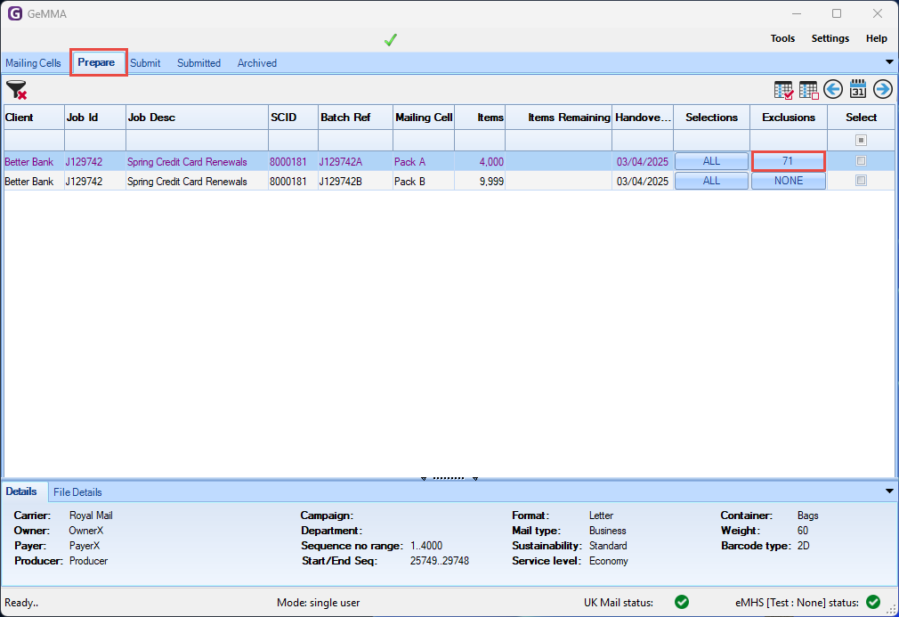Viewport: 899px width, 617px height.
Task: Expand the Details panel dropdown arrow
Action: (889, 491)
